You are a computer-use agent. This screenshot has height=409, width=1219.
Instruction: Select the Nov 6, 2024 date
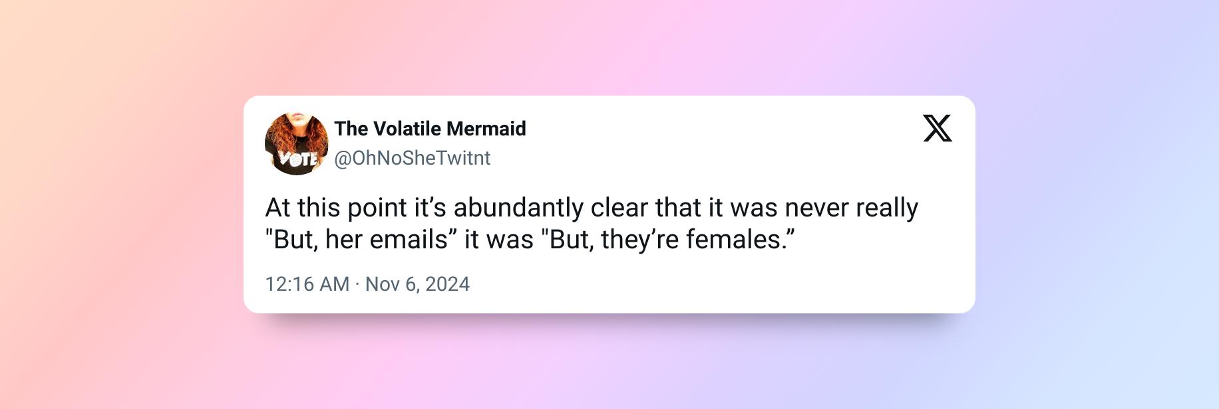tap(417, 284)
